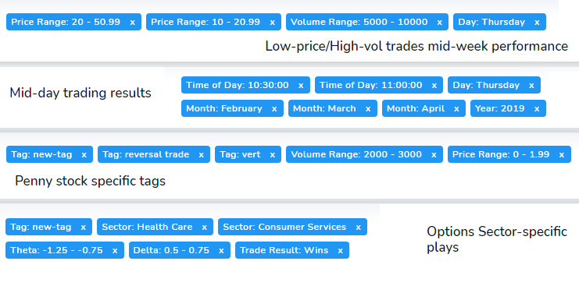Viewport: 579px width, 300px height.
Task: Dismiss the Month: February chip
Action: (x=274, y=109)
